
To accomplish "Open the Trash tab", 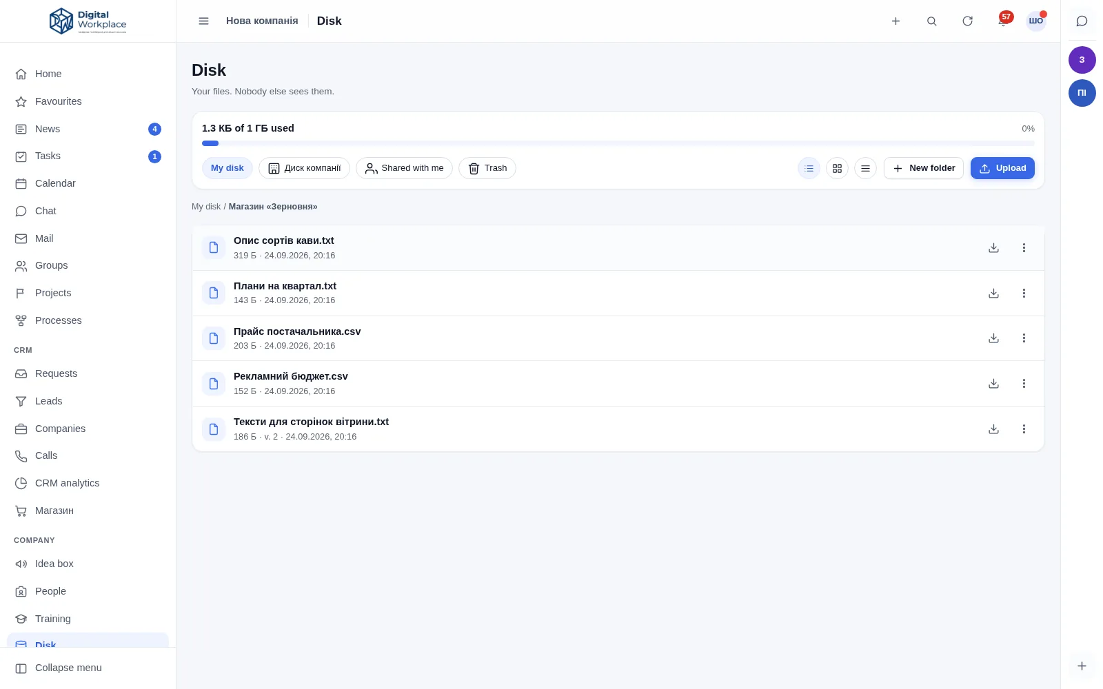I will click(487, 168).
